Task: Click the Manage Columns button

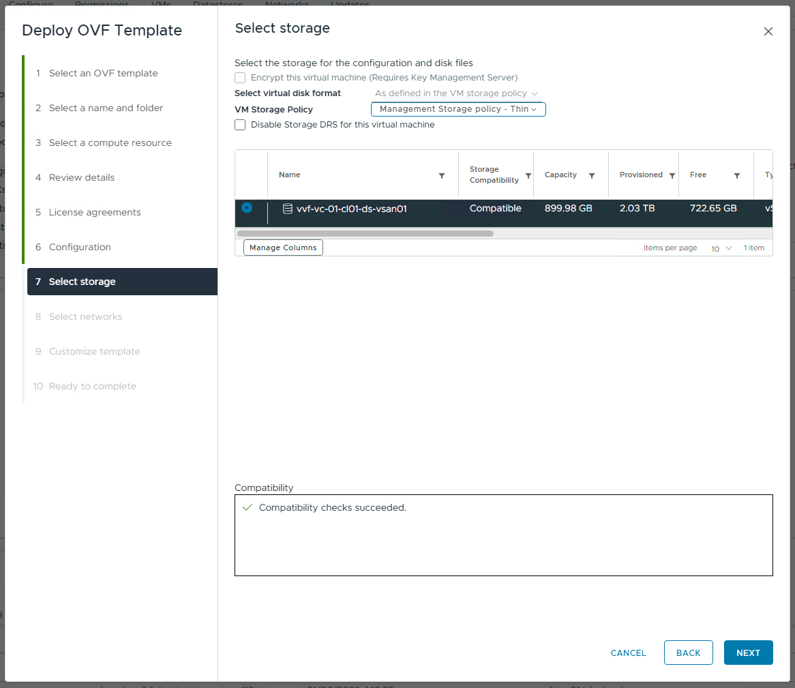Action: coord(283,248)
